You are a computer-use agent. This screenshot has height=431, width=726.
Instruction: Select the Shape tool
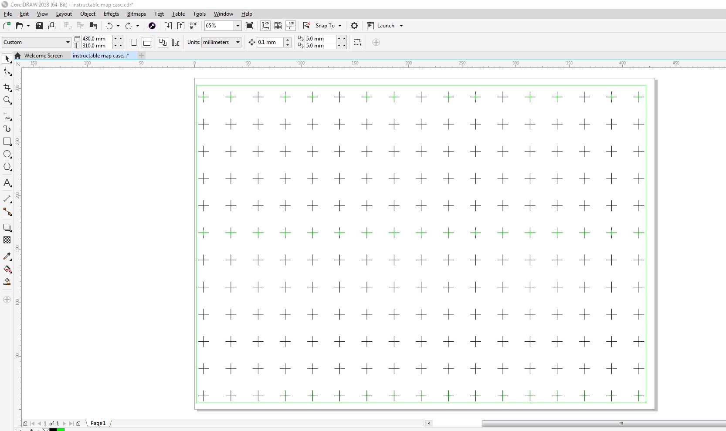[7, 72]
